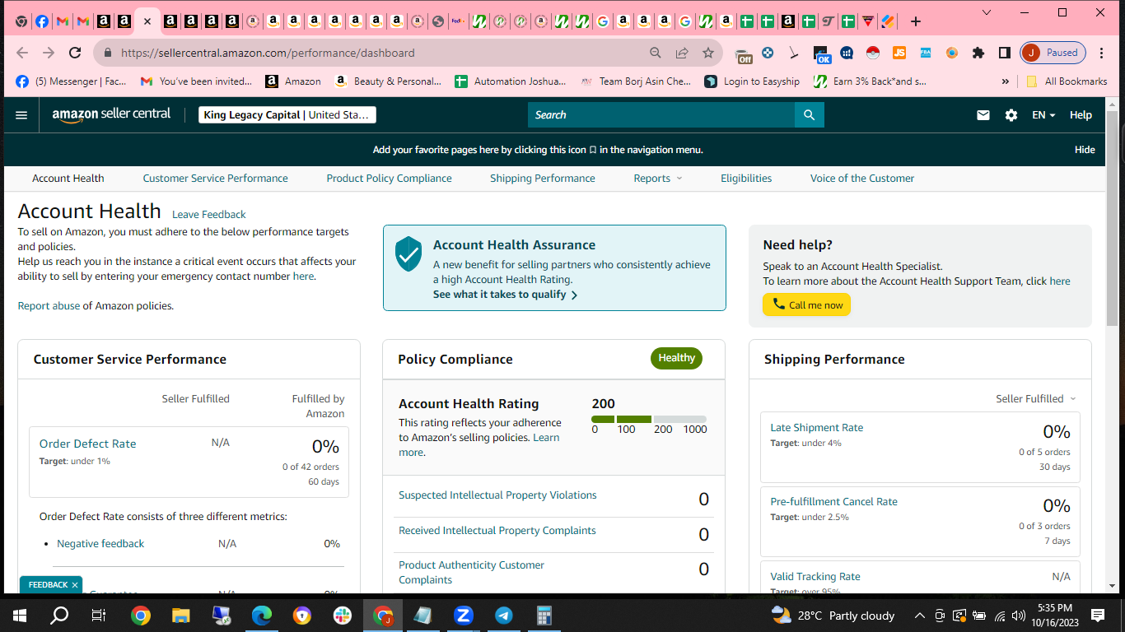
Task: Open the Windows Start menu
Action: point(20,616)
